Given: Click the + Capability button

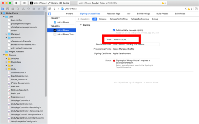Looking at the screenshot, I should coord(84,19).
